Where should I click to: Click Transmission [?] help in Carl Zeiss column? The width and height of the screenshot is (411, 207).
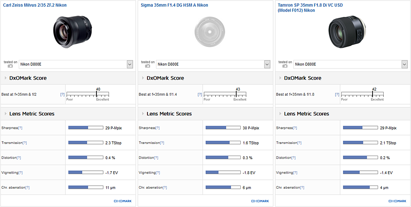pyautogui.click(x=25, y=143)
